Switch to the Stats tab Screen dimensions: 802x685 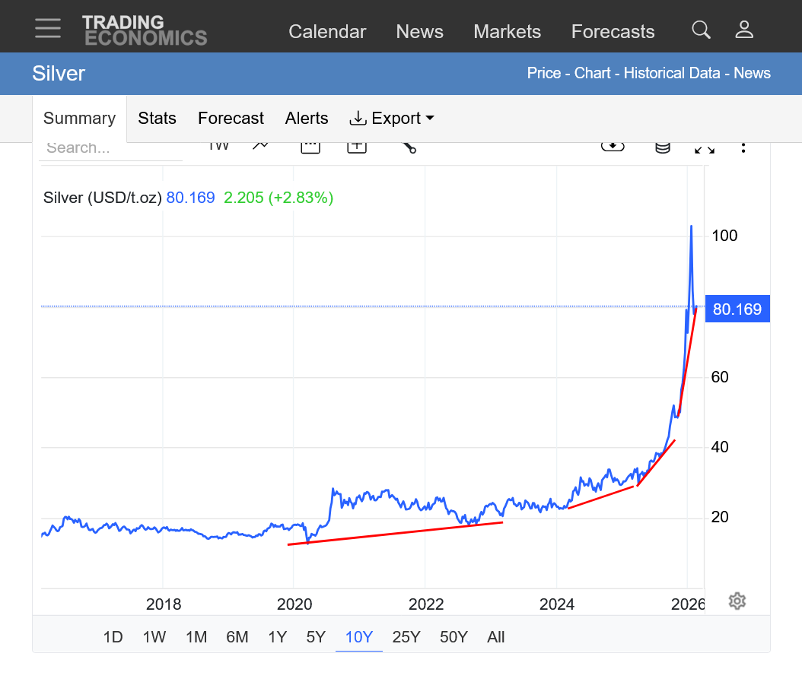[157, 119]
